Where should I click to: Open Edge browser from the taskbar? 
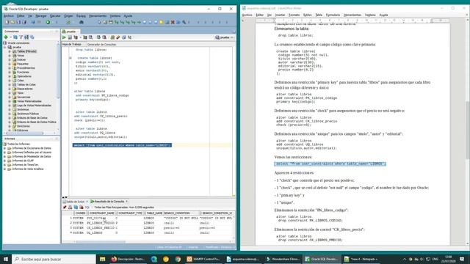coord(154,259)
